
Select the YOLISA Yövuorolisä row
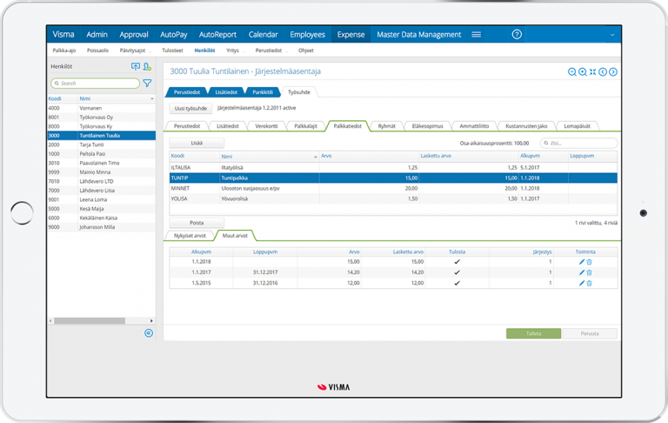click(393, 198)
